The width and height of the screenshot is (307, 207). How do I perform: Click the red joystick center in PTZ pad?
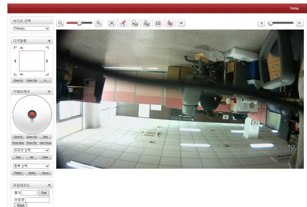coord(32,114)
